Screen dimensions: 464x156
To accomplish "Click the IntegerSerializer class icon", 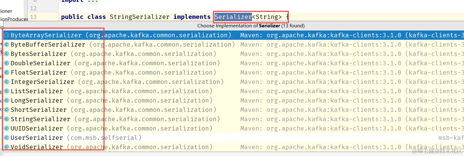I will pyautogui.click(x=7, y=82).
